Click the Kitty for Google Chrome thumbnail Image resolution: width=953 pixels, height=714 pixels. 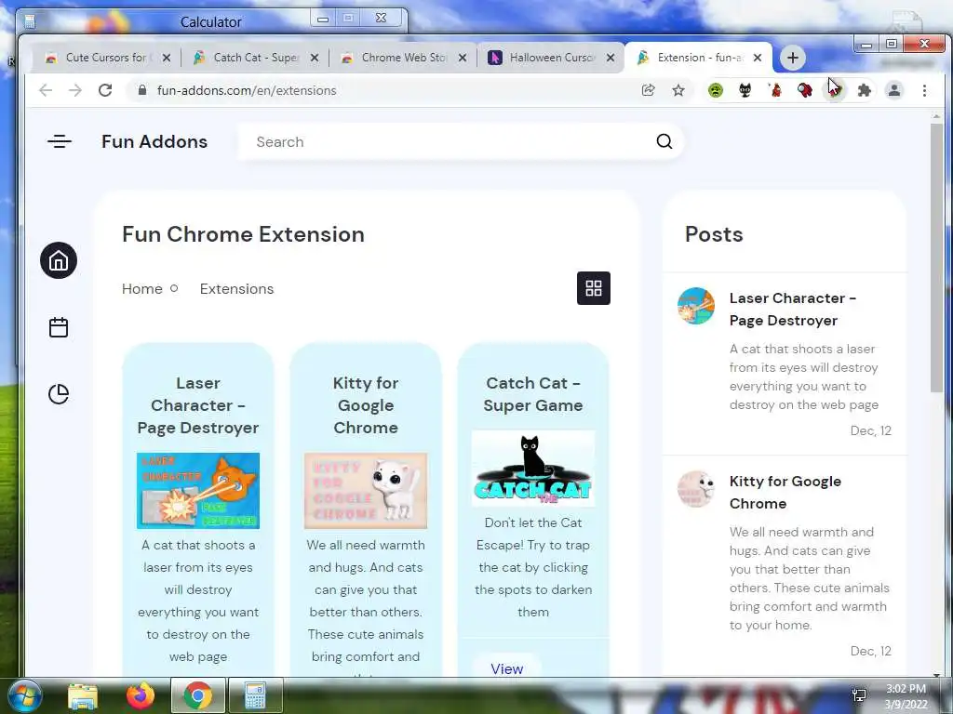[366, 491]
